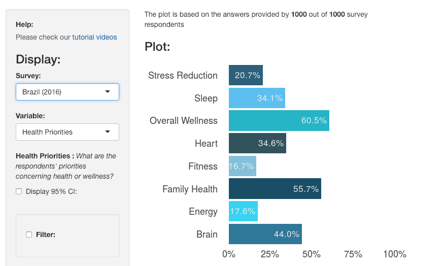Toggle the Filter checkbox
This screenshot has width=445, height=266.
[x=29, y=235]
